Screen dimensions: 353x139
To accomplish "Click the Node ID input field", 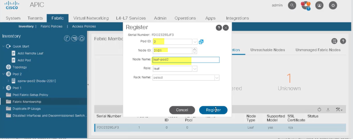I will 172,51.
